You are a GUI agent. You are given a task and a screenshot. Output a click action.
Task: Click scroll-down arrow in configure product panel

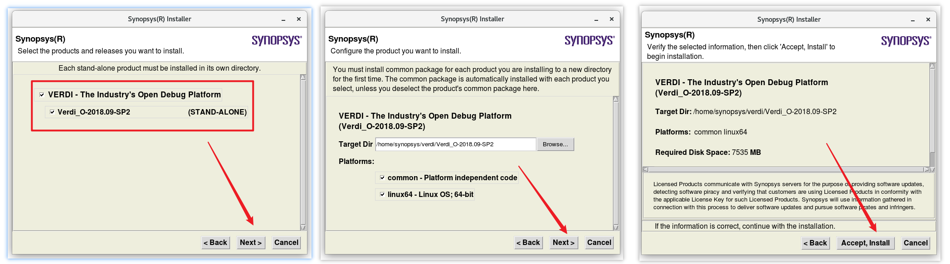pos(616,227)
